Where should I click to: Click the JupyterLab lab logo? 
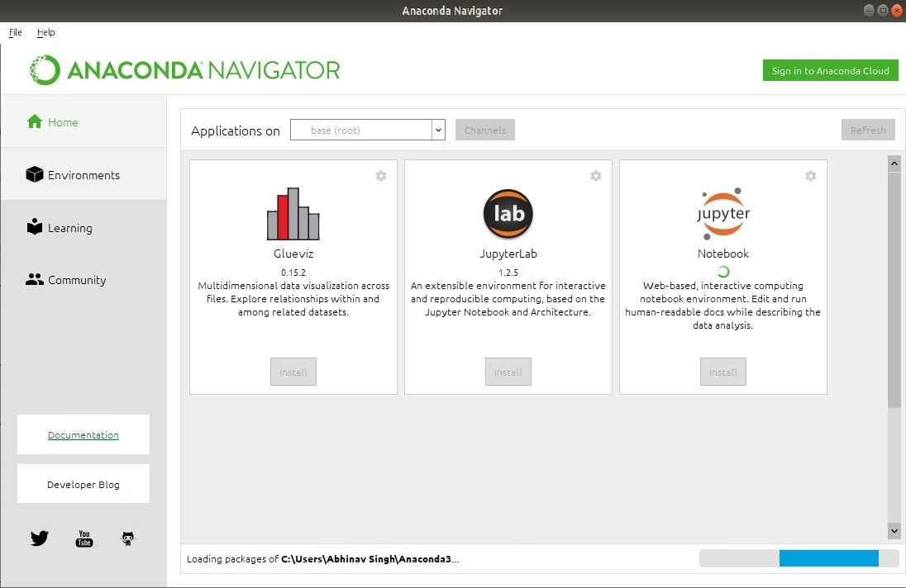point(508,214)
